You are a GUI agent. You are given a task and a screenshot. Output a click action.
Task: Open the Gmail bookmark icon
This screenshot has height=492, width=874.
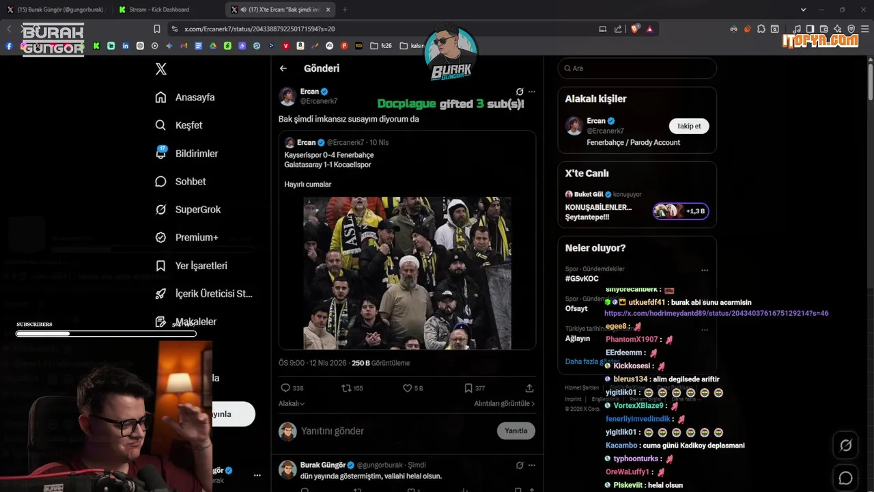(184, 46)
